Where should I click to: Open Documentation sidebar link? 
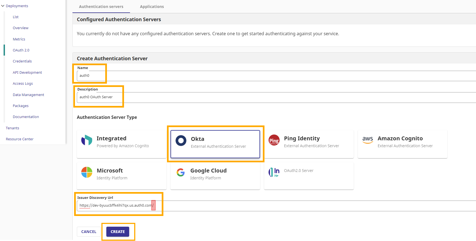[26, 117]
